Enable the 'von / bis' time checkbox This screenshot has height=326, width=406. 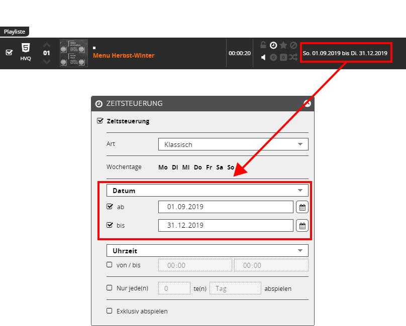coord(110,265)
